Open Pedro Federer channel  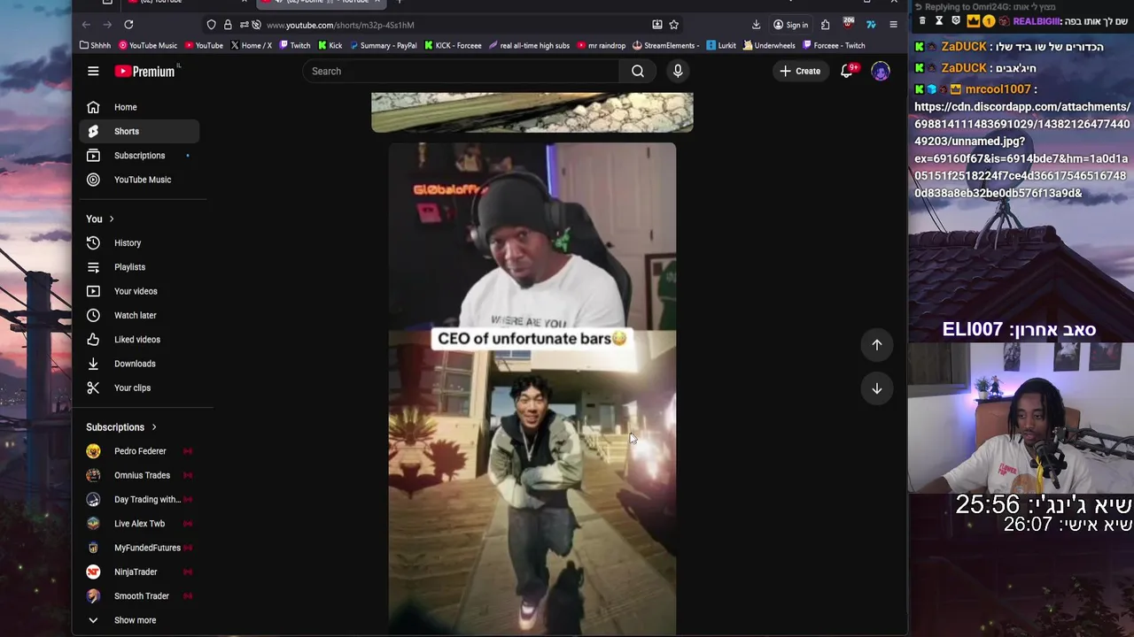pyautogui.click(x=139, y=451)
